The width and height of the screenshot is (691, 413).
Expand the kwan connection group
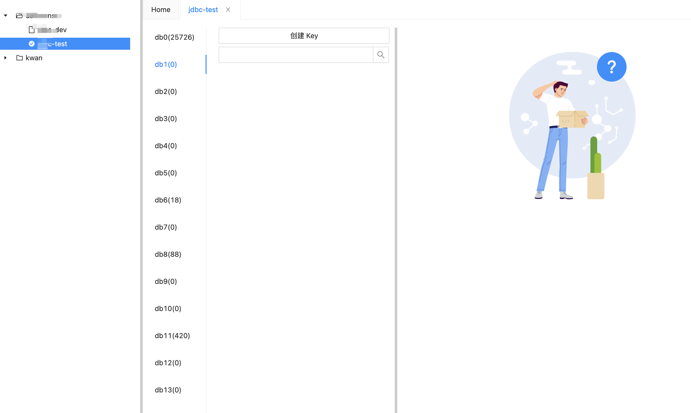(5, 58)
